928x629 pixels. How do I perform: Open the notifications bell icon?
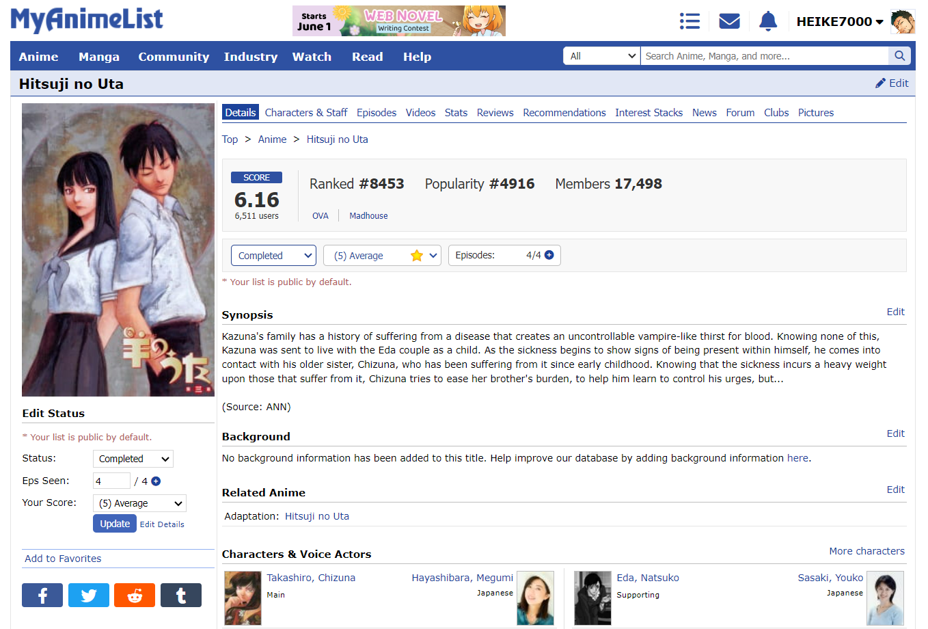768,21
